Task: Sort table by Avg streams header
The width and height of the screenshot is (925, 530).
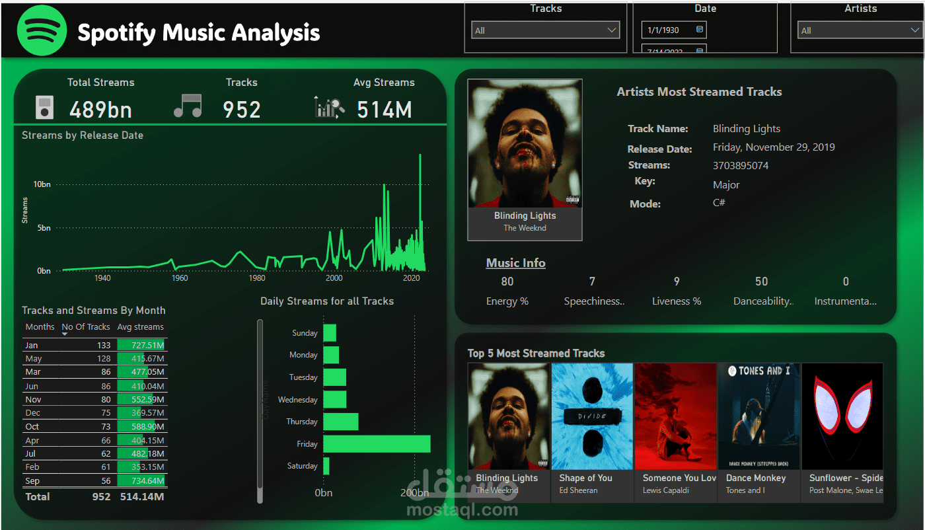Action: pyautogui.click(x=141, y=326)
